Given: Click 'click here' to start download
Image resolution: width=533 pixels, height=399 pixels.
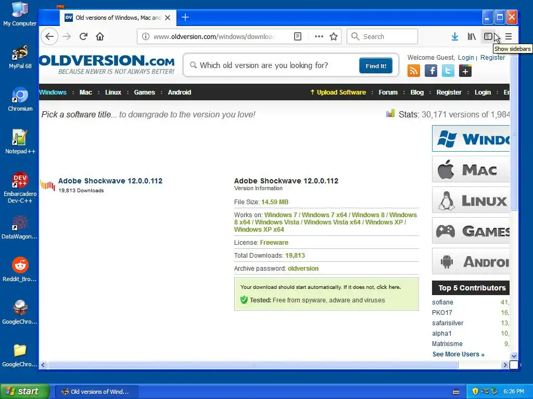Looking at the screenshot, I should [388, 287].
